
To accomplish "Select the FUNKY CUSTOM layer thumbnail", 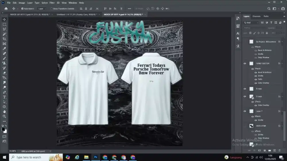I will [x=251, y=63].
